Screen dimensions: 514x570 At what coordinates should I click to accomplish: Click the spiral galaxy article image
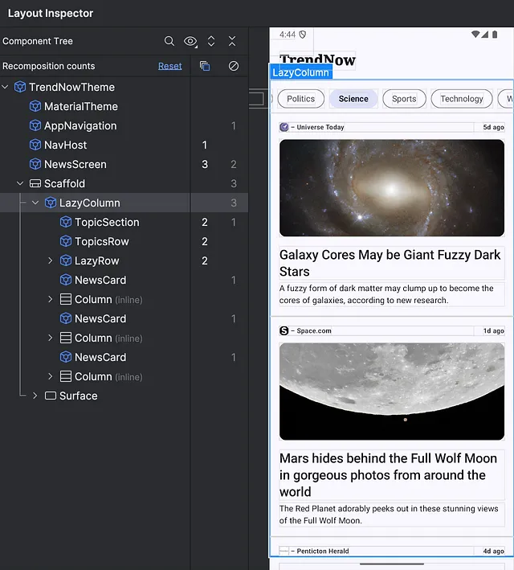pos(391,187)
